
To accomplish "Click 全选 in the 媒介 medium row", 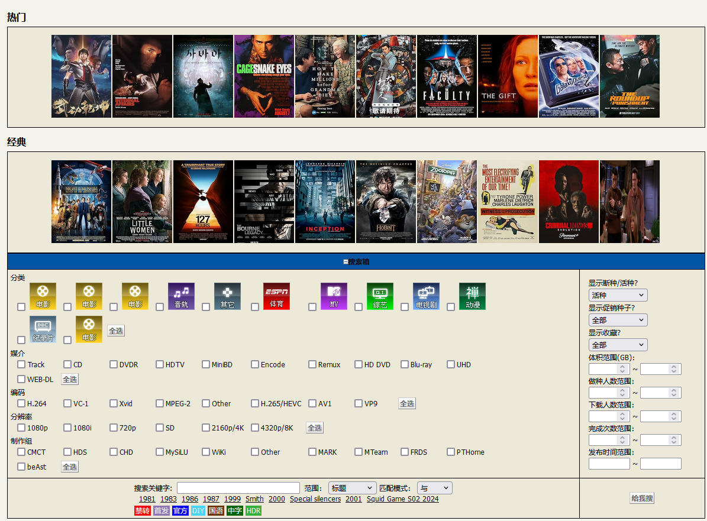I will (70, 380).
